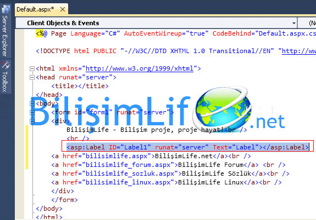The width and height of the screenshot is (316, 220).
Task: Open the http://www.w3.org/1999/xhtml link
Action: [140, 68]
